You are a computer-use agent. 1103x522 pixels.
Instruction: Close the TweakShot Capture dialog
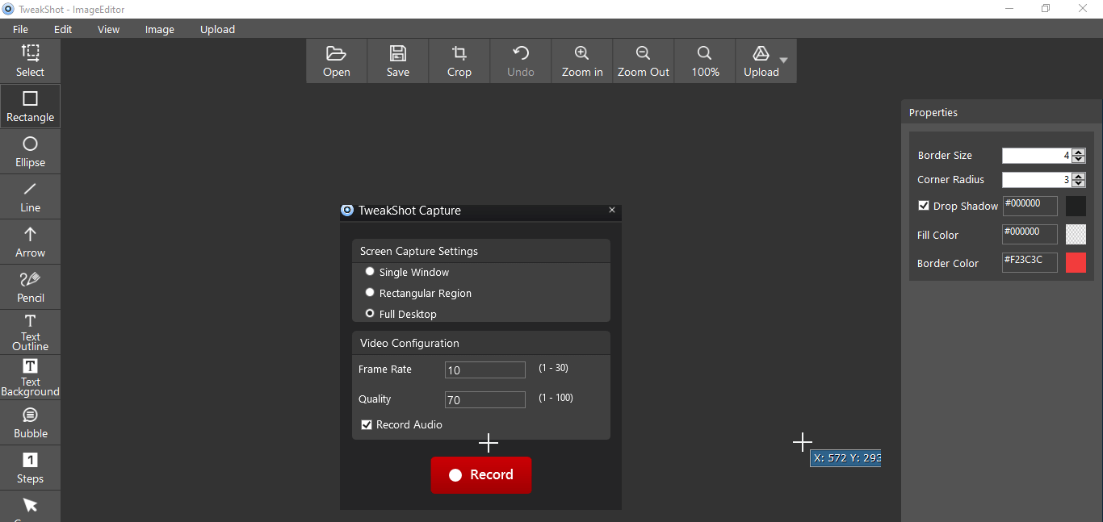[612, 210]
